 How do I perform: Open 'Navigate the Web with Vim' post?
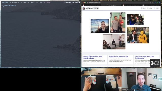click(x=119, y=57)
